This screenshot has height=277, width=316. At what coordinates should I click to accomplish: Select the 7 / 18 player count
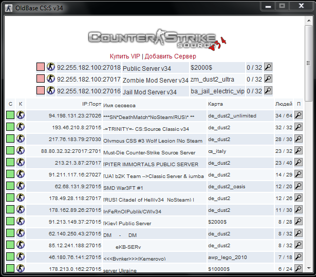tap(285, 258)
